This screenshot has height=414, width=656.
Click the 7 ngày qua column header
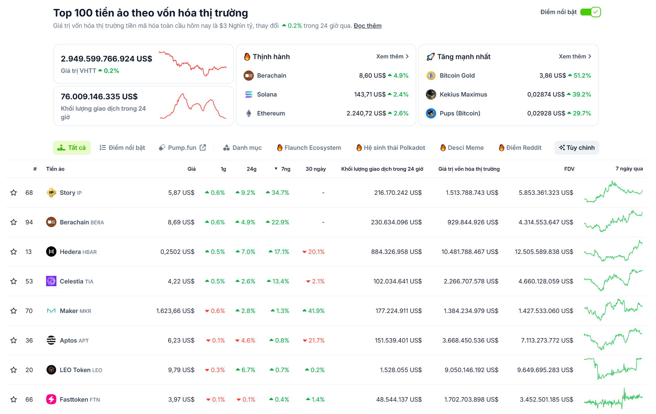[629, 169]
